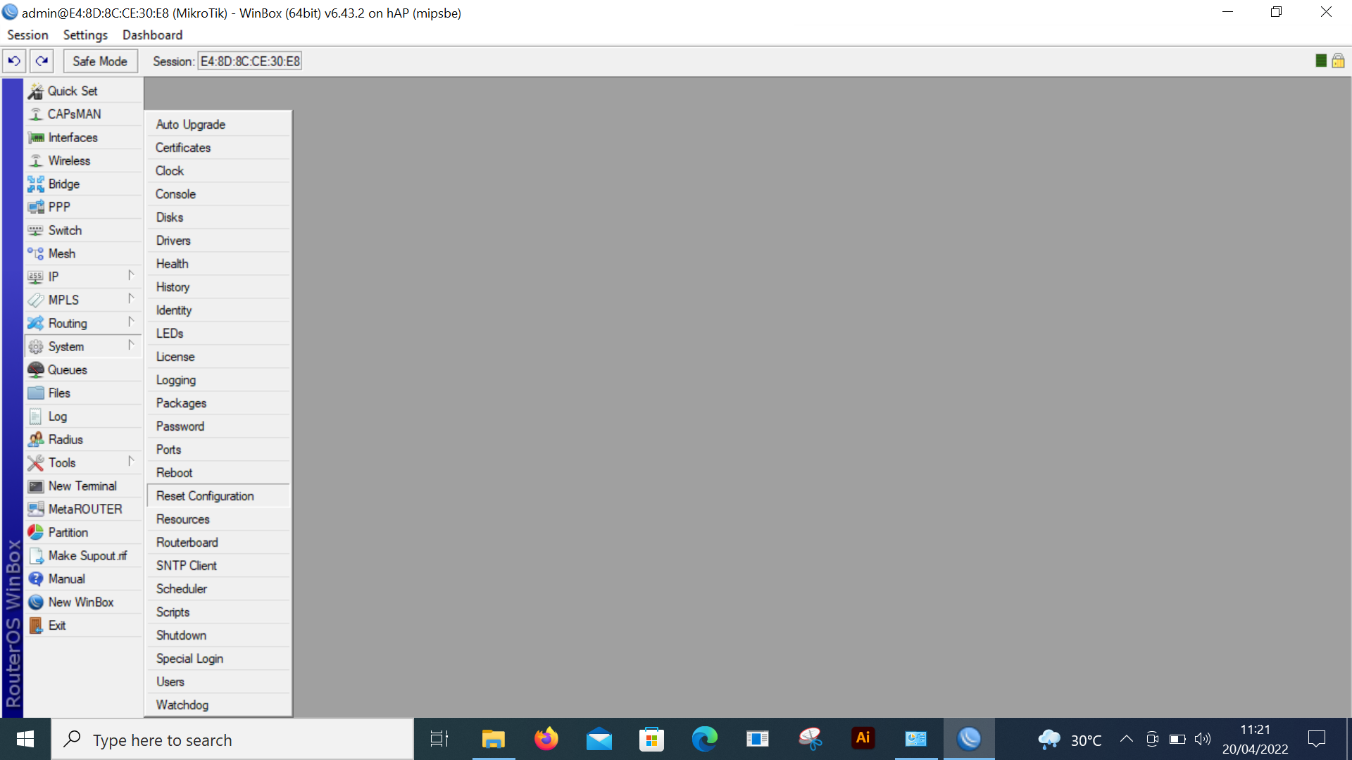Viewport: 1352px width, 760px height.
Task: Open Windows Start menu
Action: click(x=25, y=740)
